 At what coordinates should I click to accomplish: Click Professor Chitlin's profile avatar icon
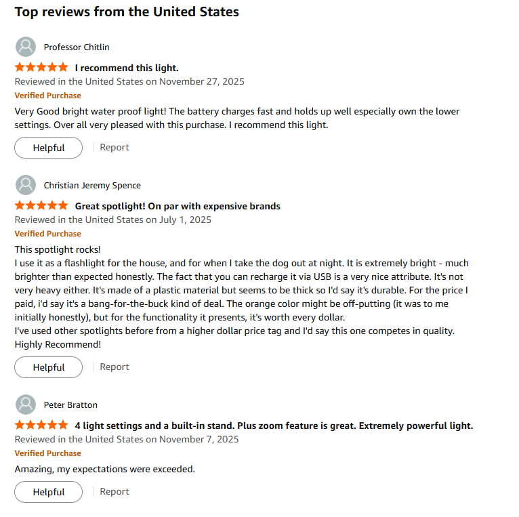26,47
